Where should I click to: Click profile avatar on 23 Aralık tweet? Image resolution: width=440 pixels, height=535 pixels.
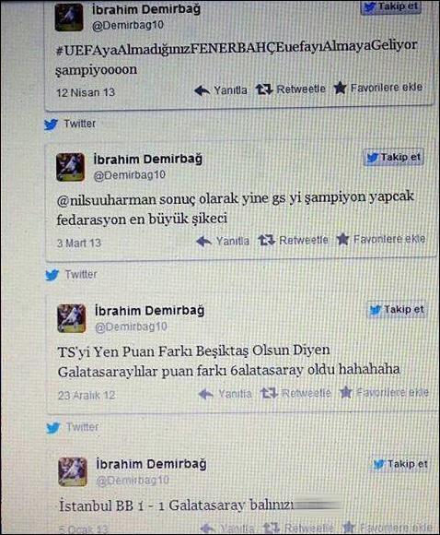72,318
